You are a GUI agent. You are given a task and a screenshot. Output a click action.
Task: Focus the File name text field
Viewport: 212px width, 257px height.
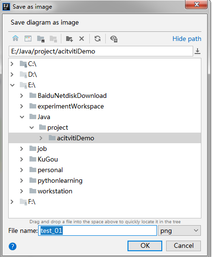(x=98, y=230)
